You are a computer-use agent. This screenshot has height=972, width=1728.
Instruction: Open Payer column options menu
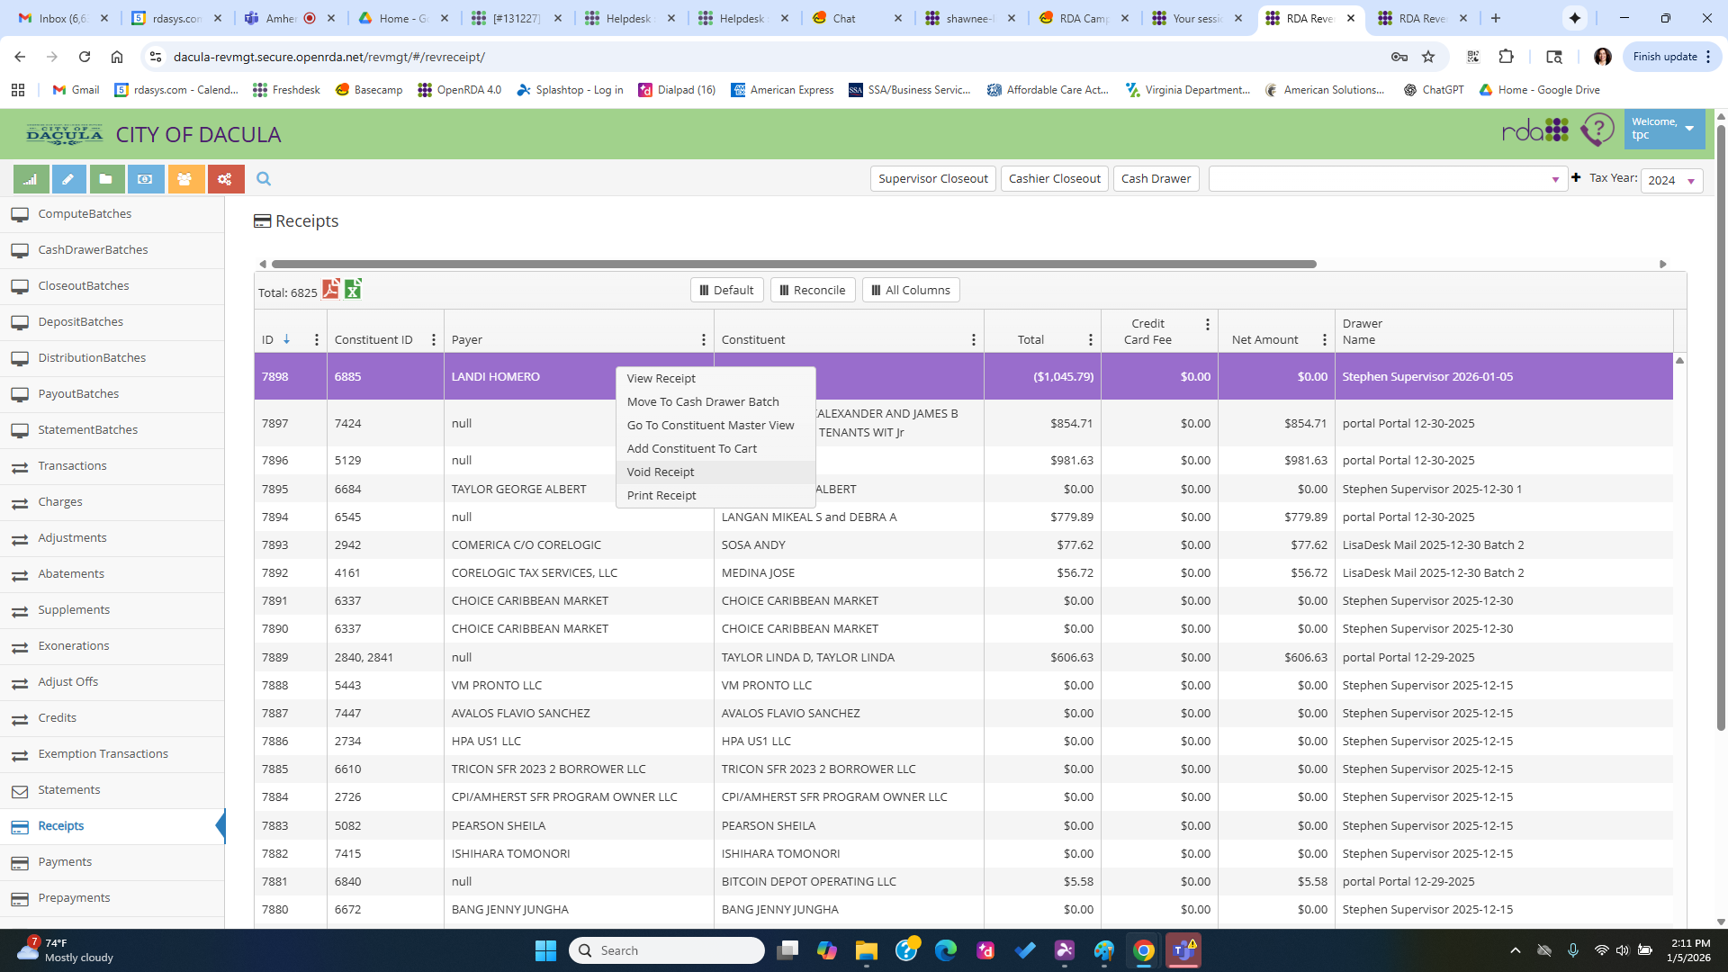click(703, 340)
